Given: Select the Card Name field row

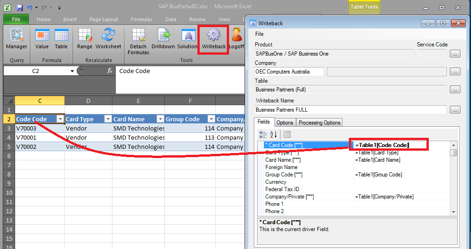Looking at the screenshot, I should point(357,160).
